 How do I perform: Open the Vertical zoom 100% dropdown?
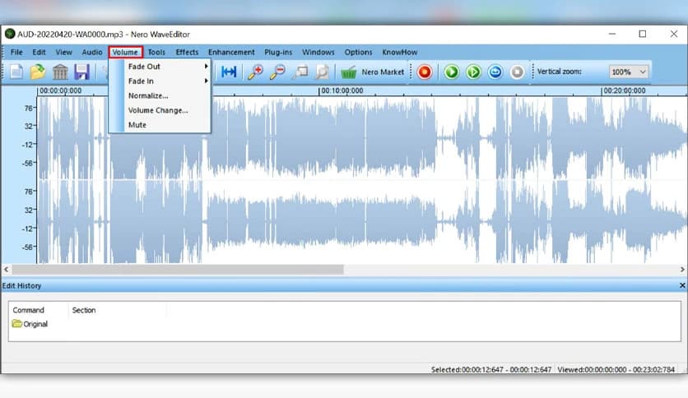tap(628, 72)
